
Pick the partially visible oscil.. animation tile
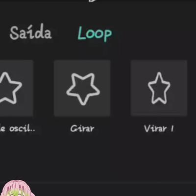tap(17, 88)
